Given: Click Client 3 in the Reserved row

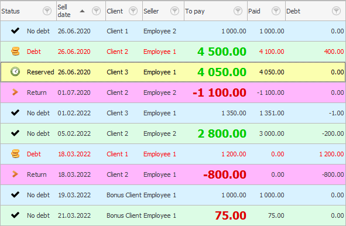Looking at the screenshot, I should pos(117,72).
